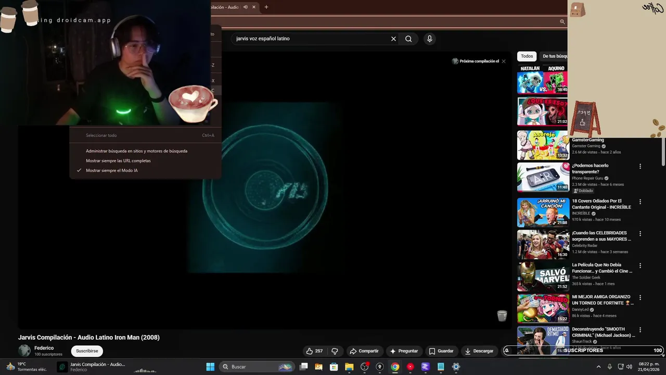Mute the tab via its speaker icon
Screen dimensions: 666x375
(x=246, y=7)
